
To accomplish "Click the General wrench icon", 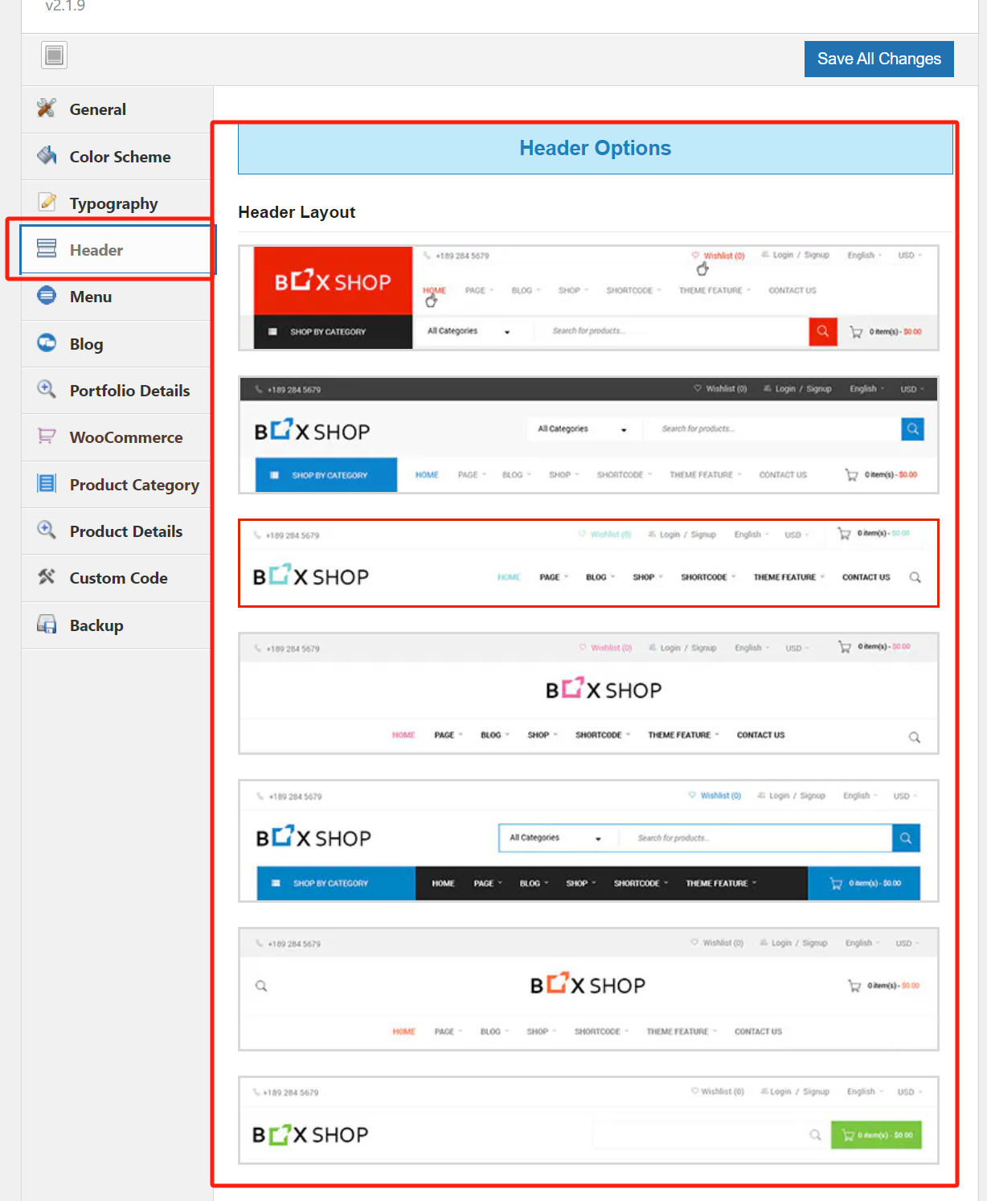I will 46,109.
